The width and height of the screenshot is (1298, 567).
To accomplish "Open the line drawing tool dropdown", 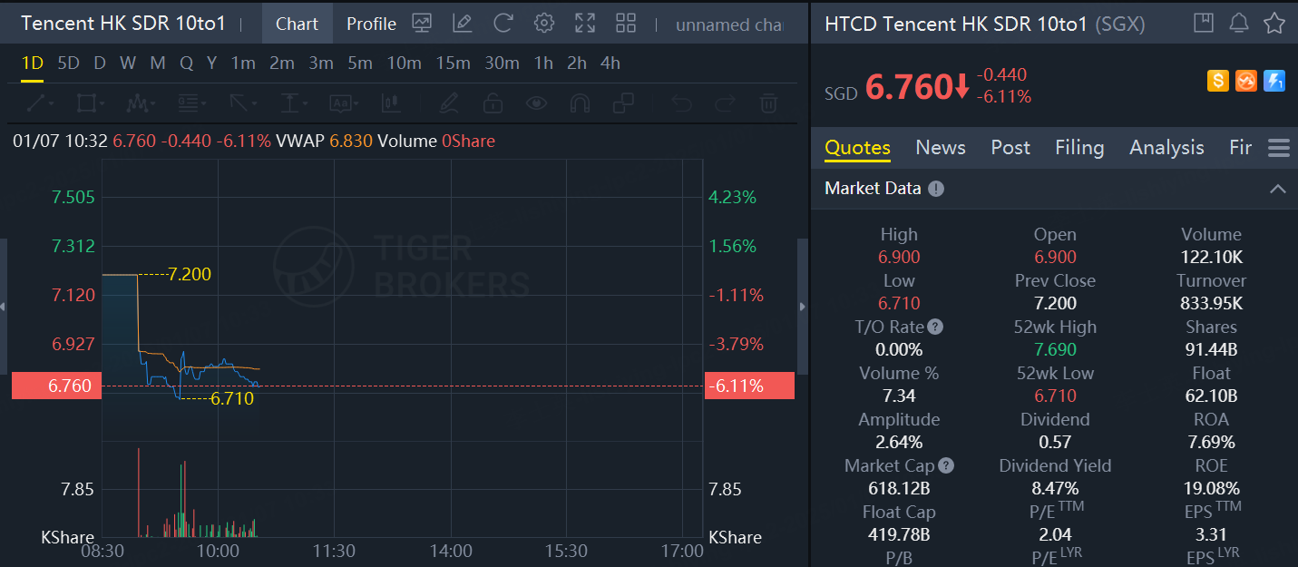I will 41,103.
